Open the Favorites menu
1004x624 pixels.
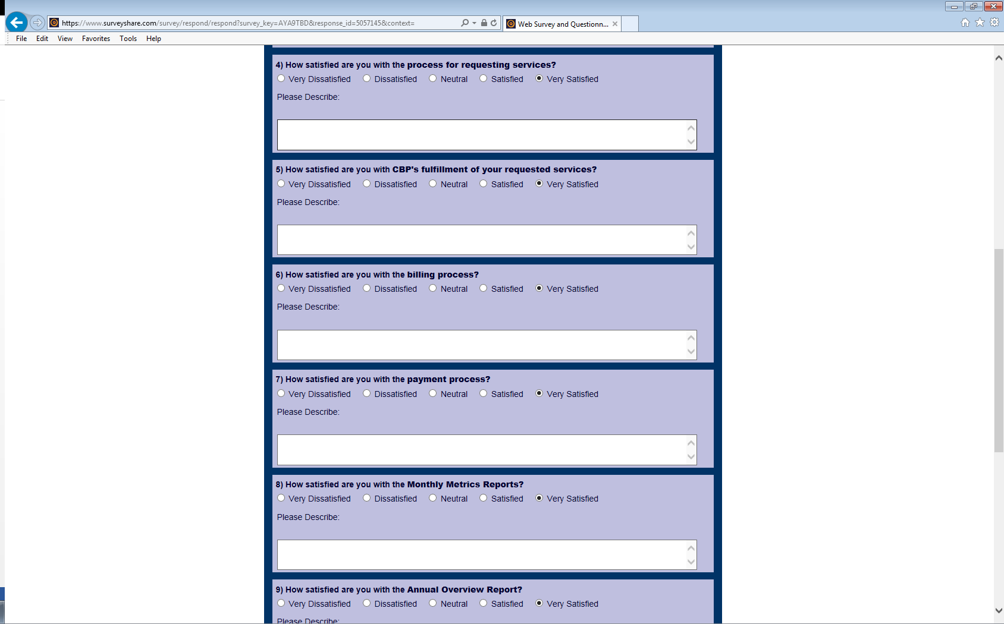pyautogui.click(x=96, y=39)
